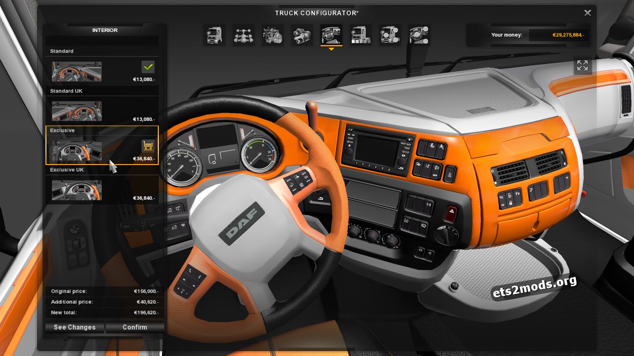Click the See Changes button

(75, 327)
